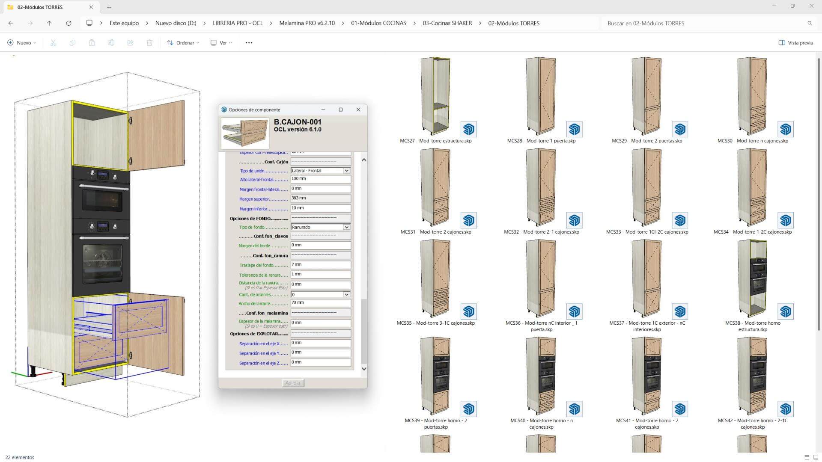Screen dimensions: 822x462
Task: Click the Delete trash icon
Action: (149, 43)
